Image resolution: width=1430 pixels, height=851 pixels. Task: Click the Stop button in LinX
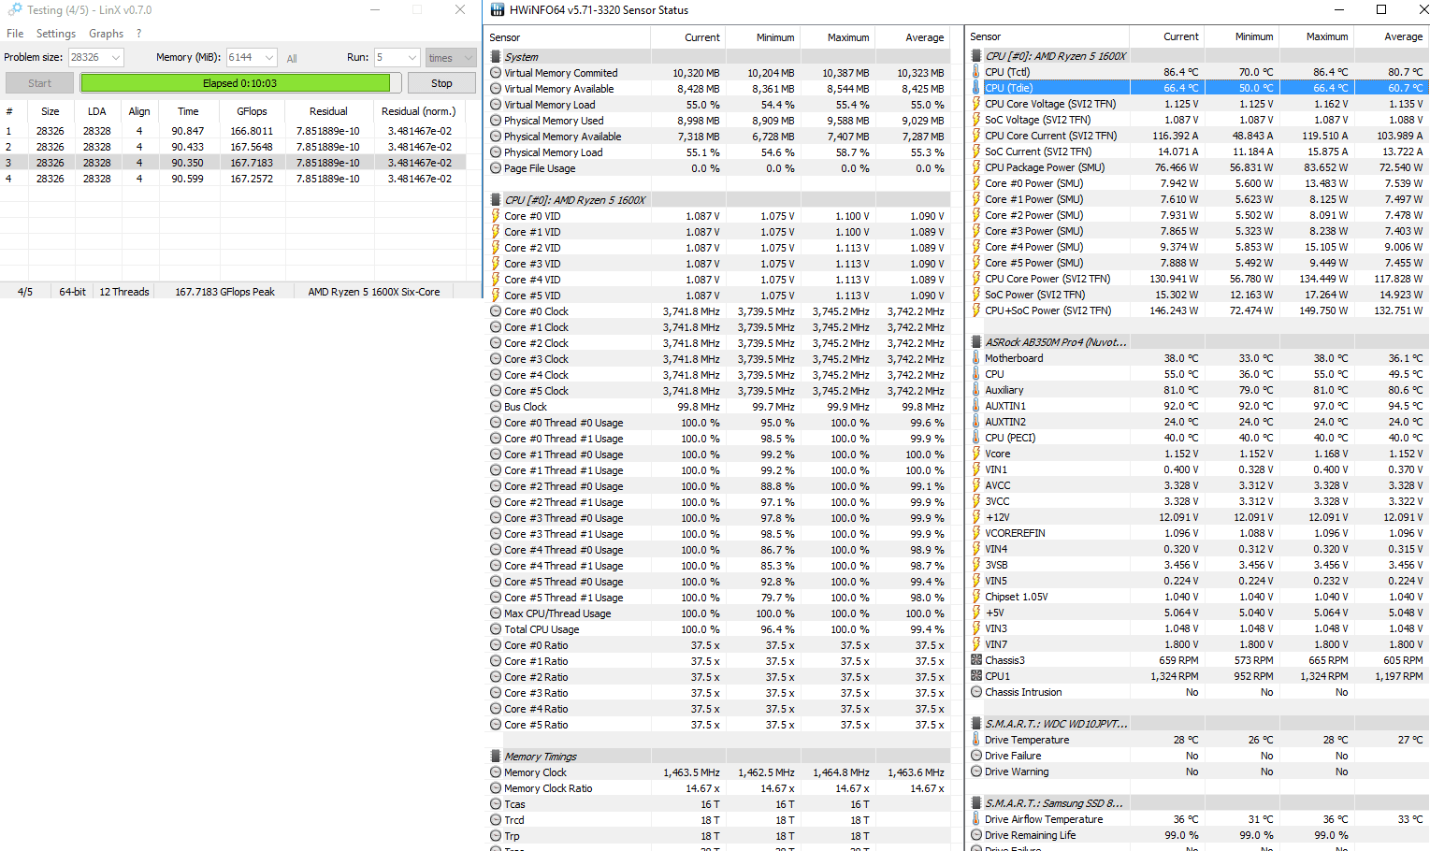click(441, 83)
